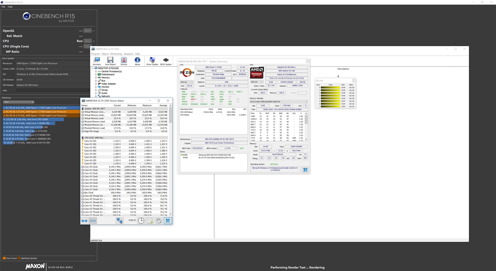Click the Cinebench R15 sphere logo
496x271 pixels.
click(x=27, y=16)
